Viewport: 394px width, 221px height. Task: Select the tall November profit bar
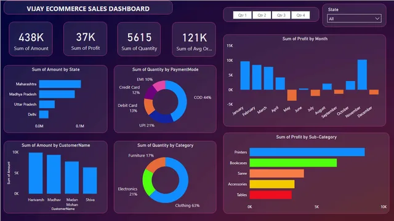[x=363, y=75]
